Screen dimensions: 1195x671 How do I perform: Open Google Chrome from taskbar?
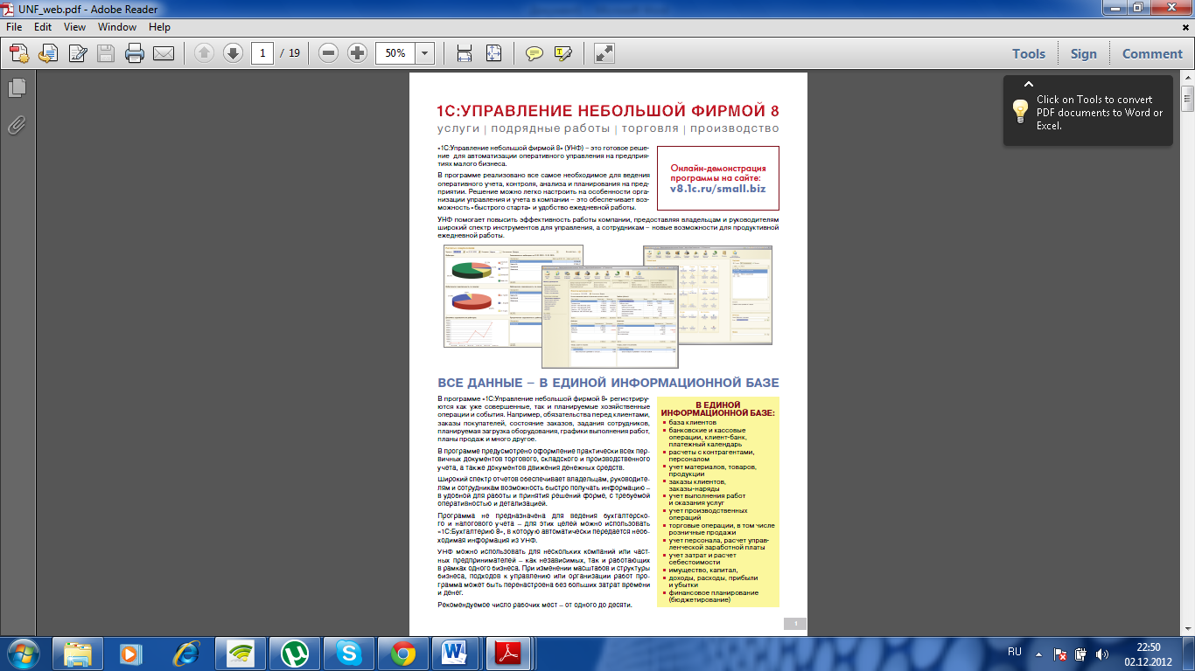point(404,653)
